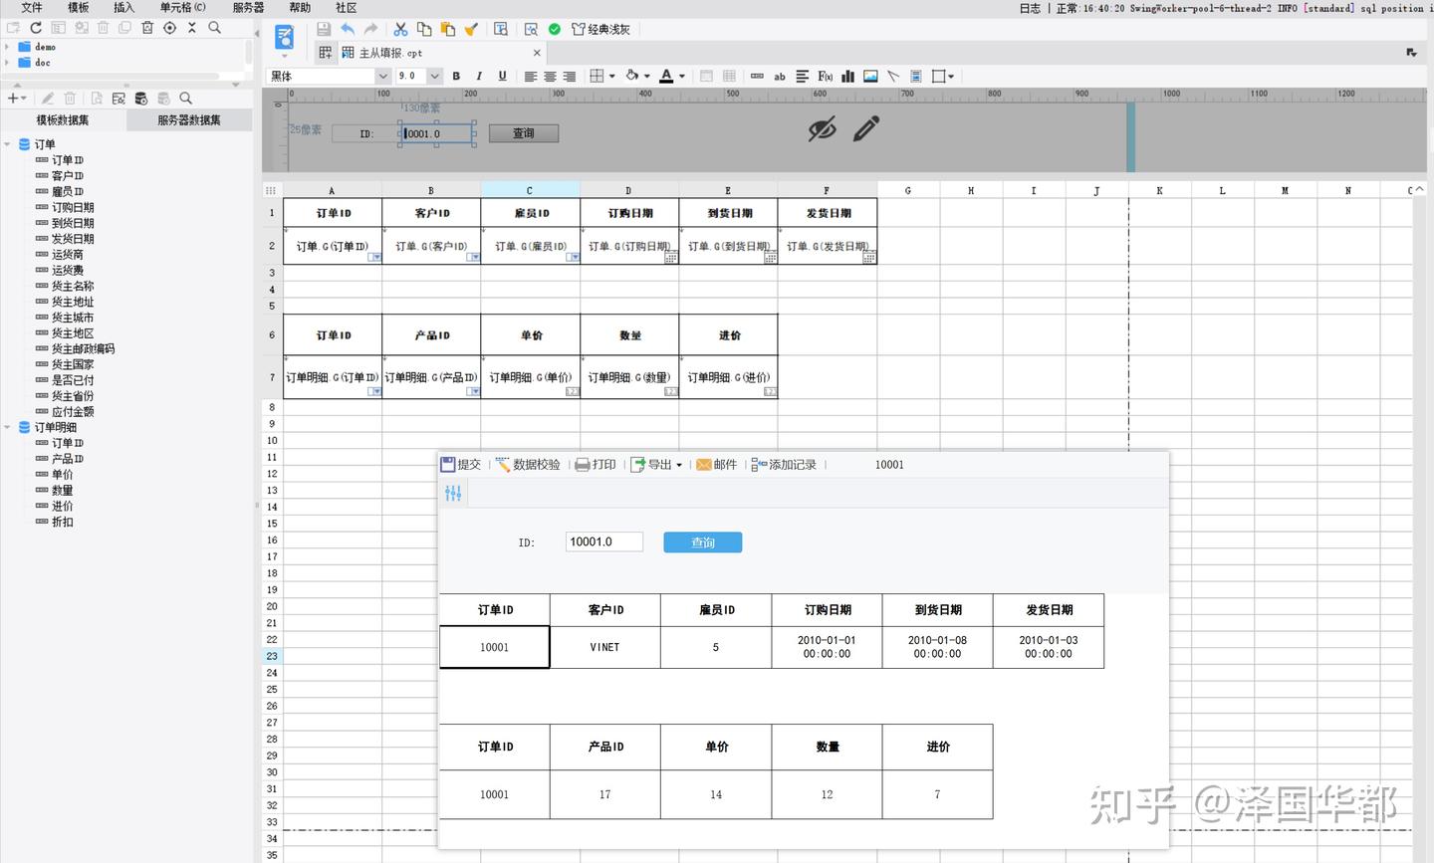1434x863 pixels.
Task: Insert formula with the F(x) icon
Action: (825, 77)
